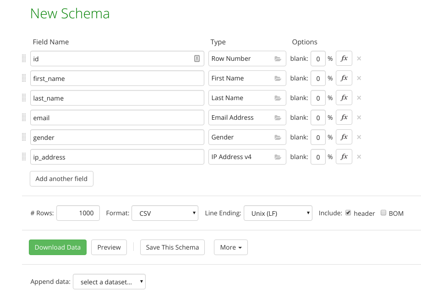Open the More menu
421x293 pixels.
point(230,247)
